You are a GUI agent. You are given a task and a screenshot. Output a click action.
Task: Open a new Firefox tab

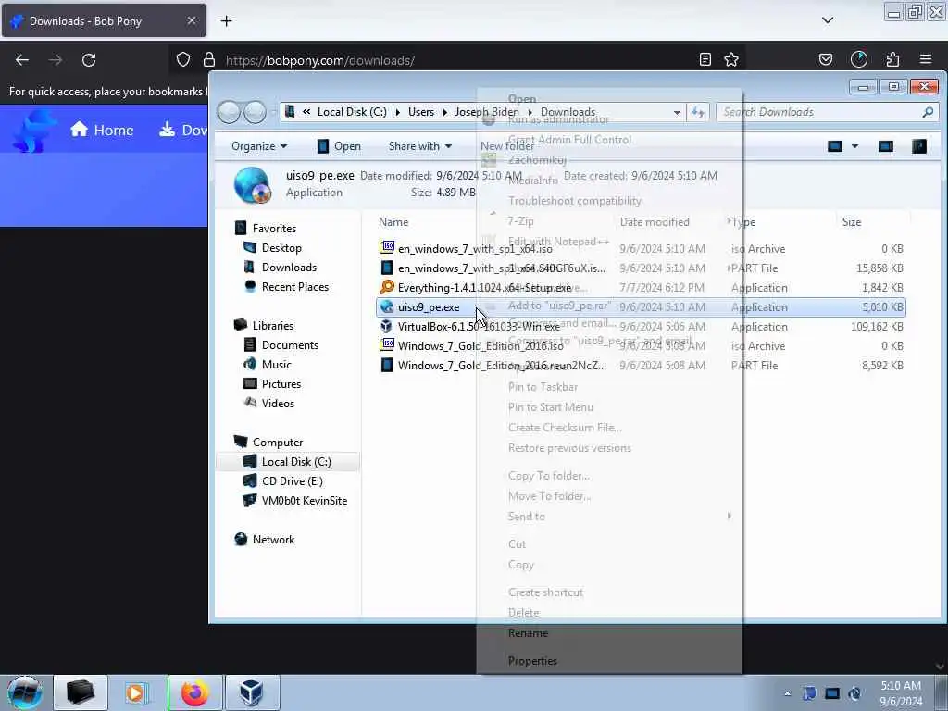[x=226, y=21]
